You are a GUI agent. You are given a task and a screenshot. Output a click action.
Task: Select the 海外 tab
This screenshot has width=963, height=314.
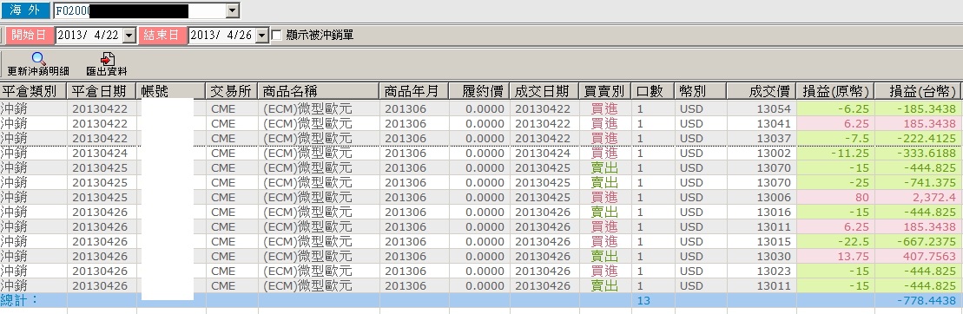[25, 10]
